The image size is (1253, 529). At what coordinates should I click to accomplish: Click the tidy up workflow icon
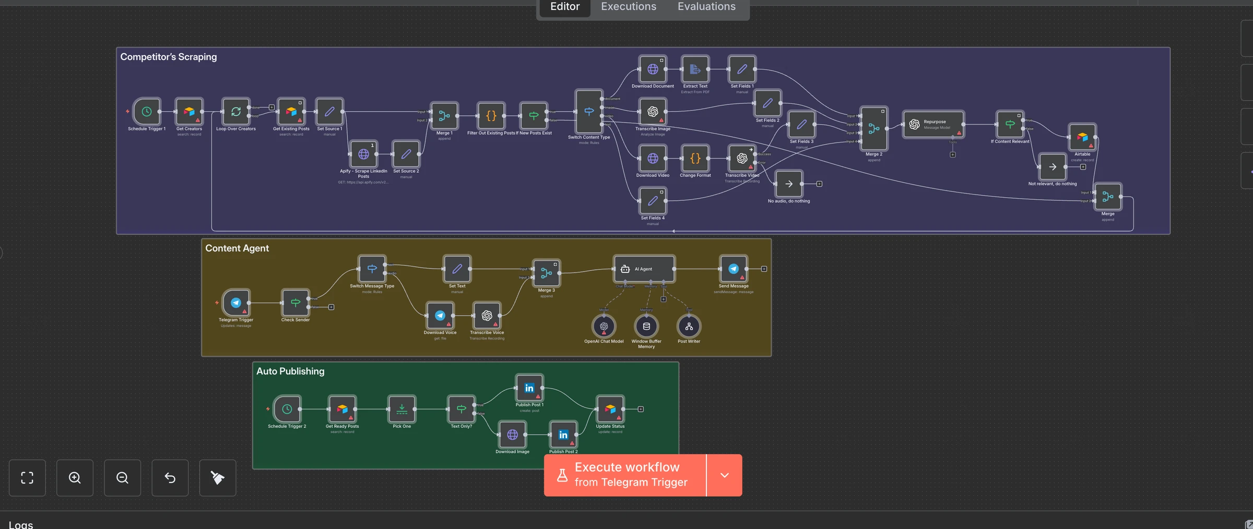(x=218, y=478)
